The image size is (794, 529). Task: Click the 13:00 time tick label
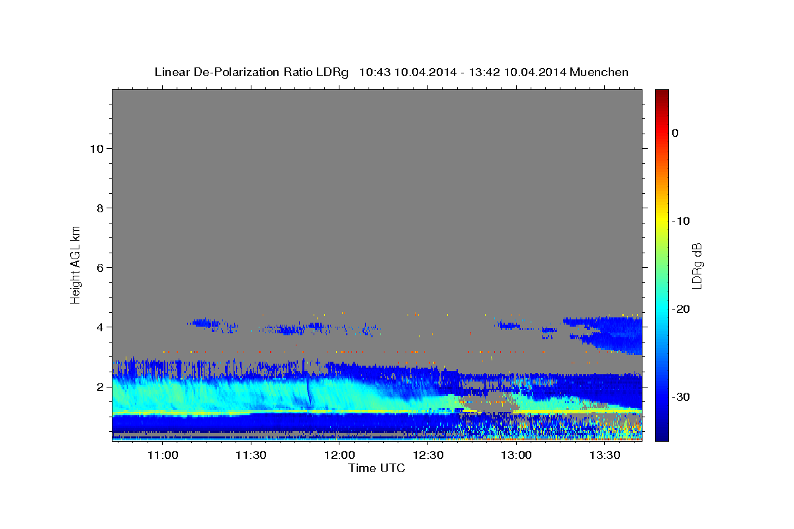(x=516, y=455)
